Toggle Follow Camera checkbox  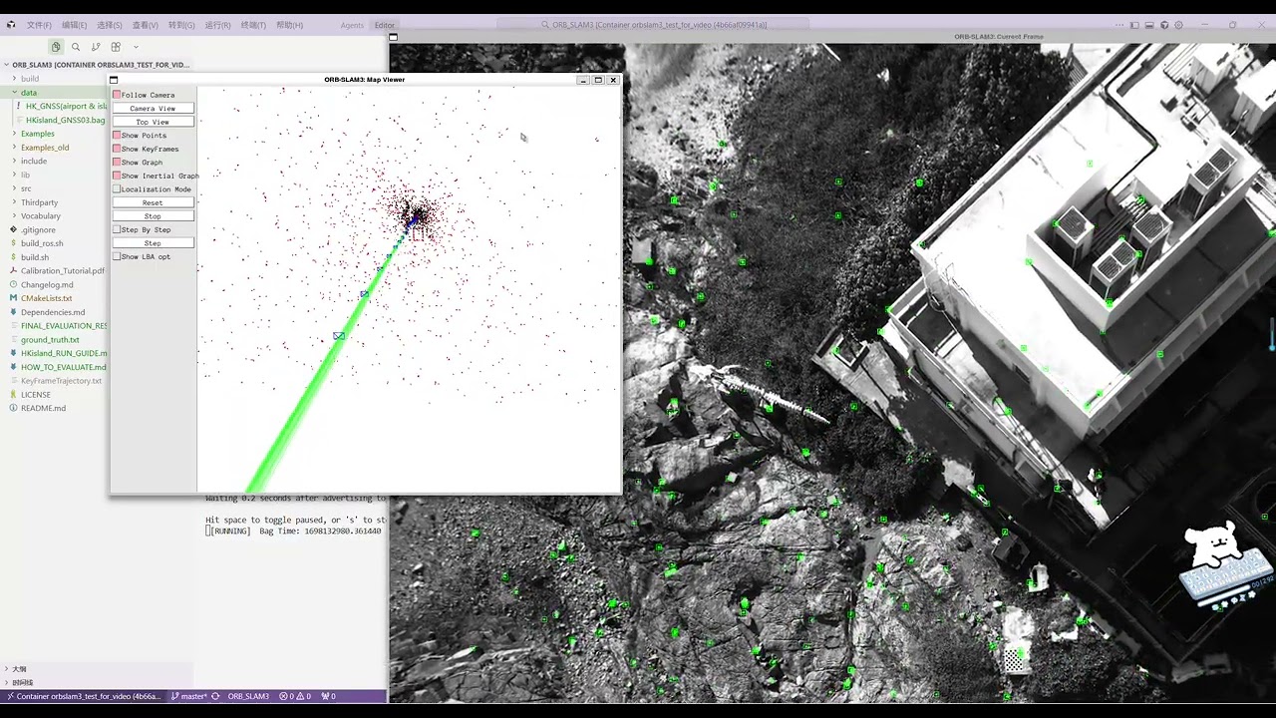(x=117, y=95)
